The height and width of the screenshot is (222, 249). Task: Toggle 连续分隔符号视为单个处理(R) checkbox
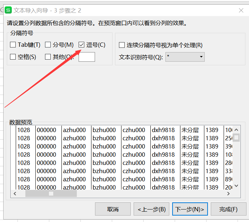click(x=122, y=45)
